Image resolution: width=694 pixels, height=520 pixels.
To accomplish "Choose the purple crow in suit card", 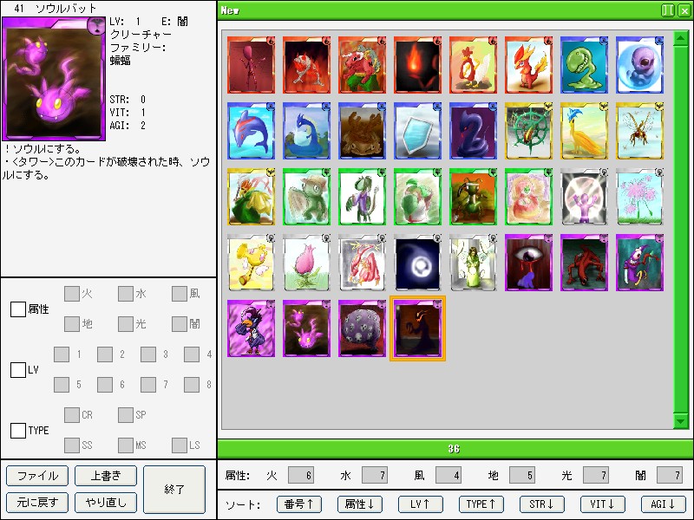I will pyautogui.click(x=251, y=328).
